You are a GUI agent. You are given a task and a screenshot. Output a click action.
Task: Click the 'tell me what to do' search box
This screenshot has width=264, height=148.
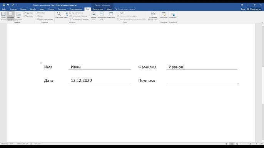125,9
